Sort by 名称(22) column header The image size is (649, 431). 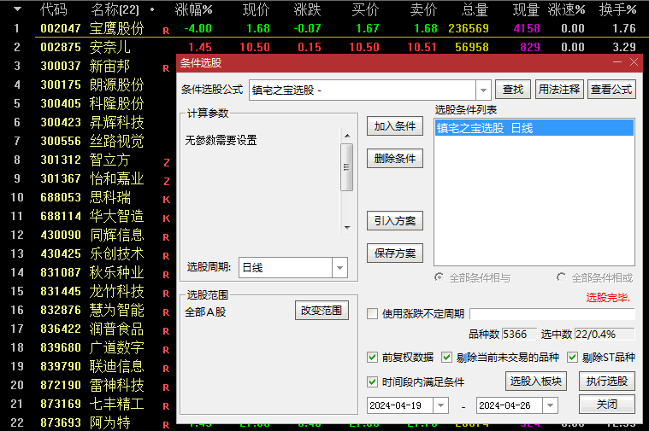pos(115,9)
